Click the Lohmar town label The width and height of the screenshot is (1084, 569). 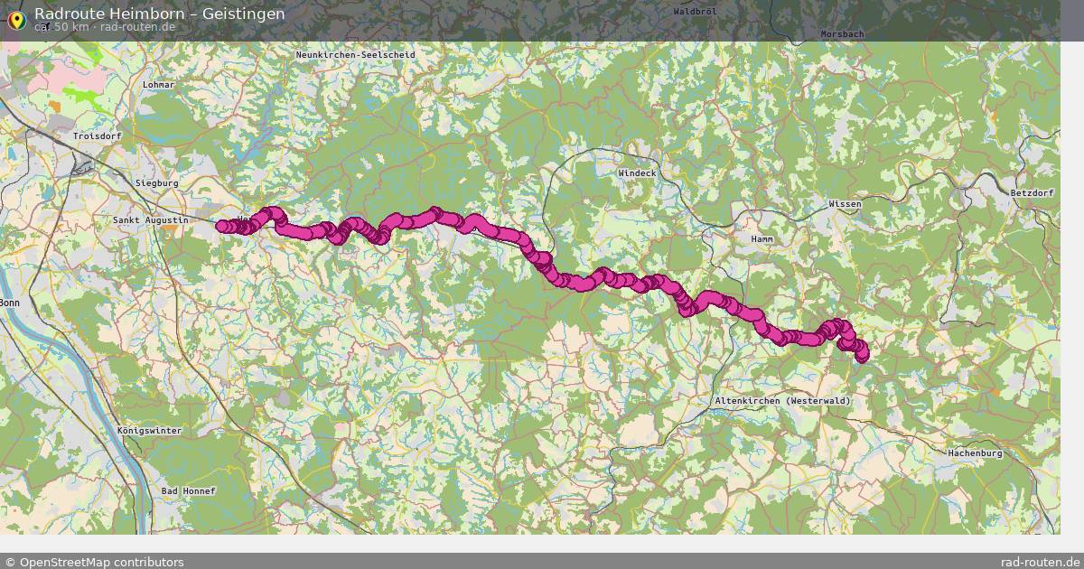click(159, 84)
